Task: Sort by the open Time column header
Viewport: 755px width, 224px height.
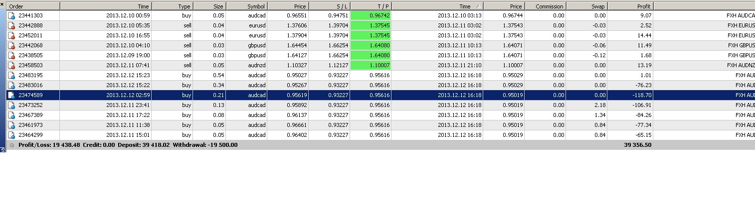Action: pyautogui.click(x=106, y=6)
